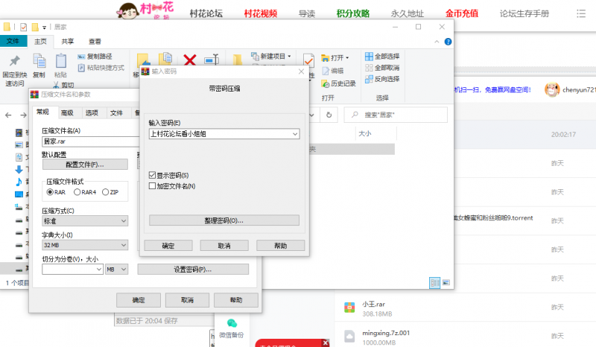
Task: Open the password input dropdown arrow
Action: pos(295,133)
